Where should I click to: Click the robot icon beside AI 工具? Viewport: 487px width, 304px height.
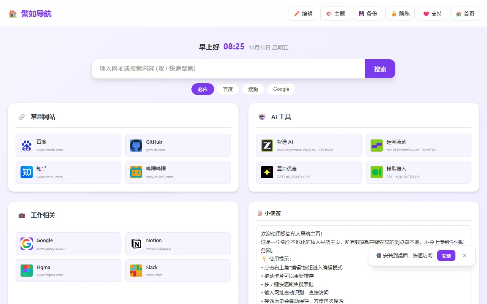[262, 117]
